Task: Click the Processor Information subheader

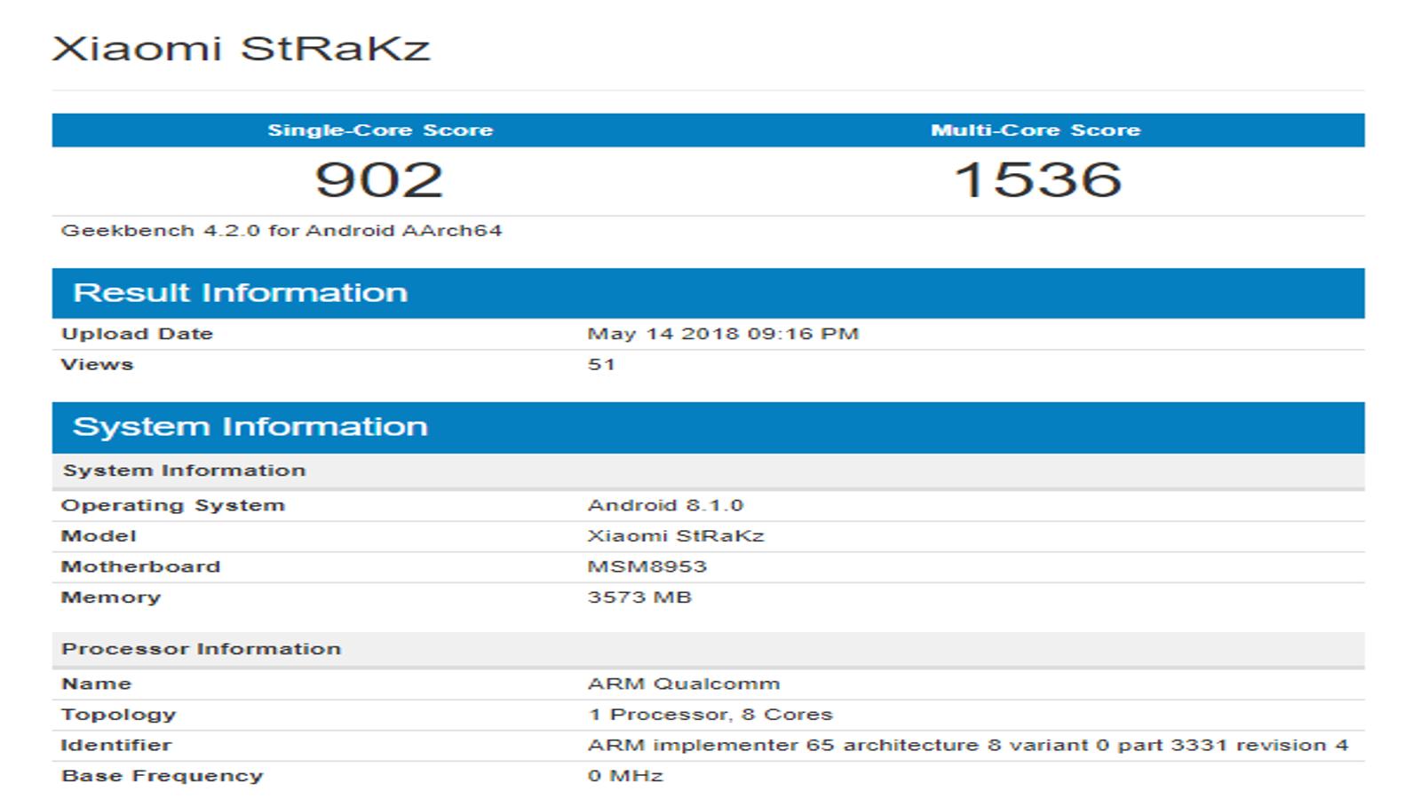Action: click(708, 649)
